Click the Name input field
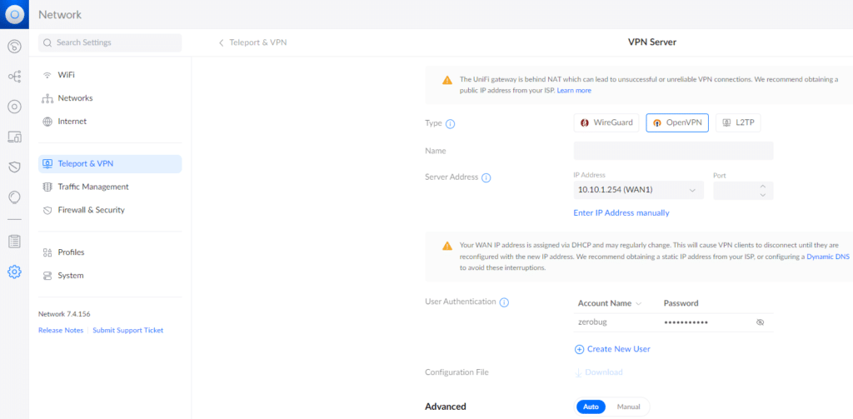The height and width of the screenshot is (419, 853). click(673, 151)
